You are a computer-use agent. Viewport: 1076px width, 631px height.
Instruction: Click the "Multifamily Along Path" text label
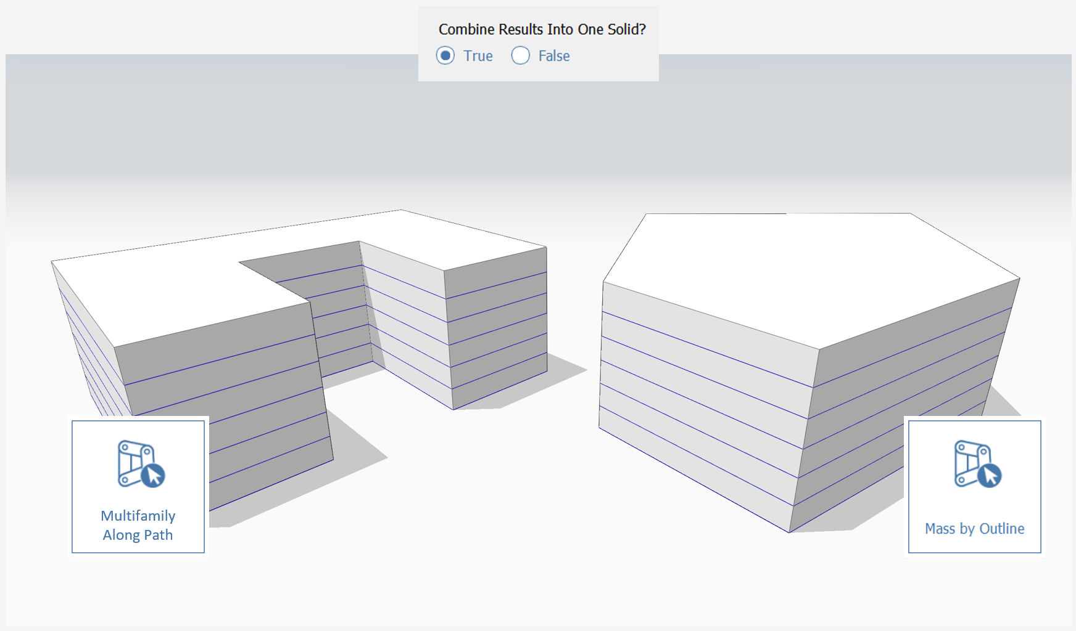click(x=138, y=525)
